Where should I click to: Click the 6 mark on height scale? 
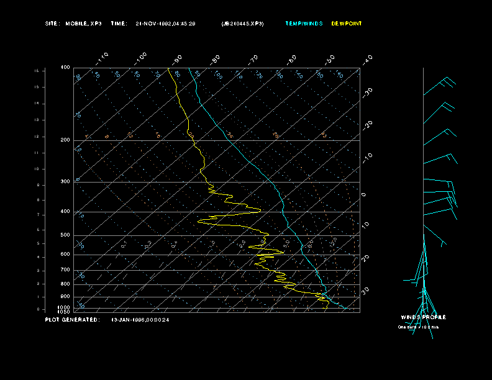point(39,230)
